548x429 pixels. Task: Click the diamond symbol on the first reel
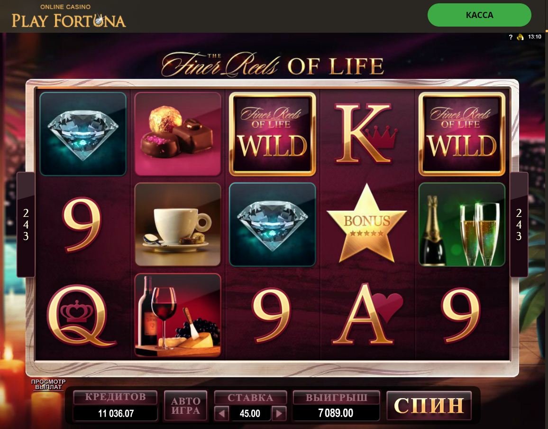click(x=83, y=134)
